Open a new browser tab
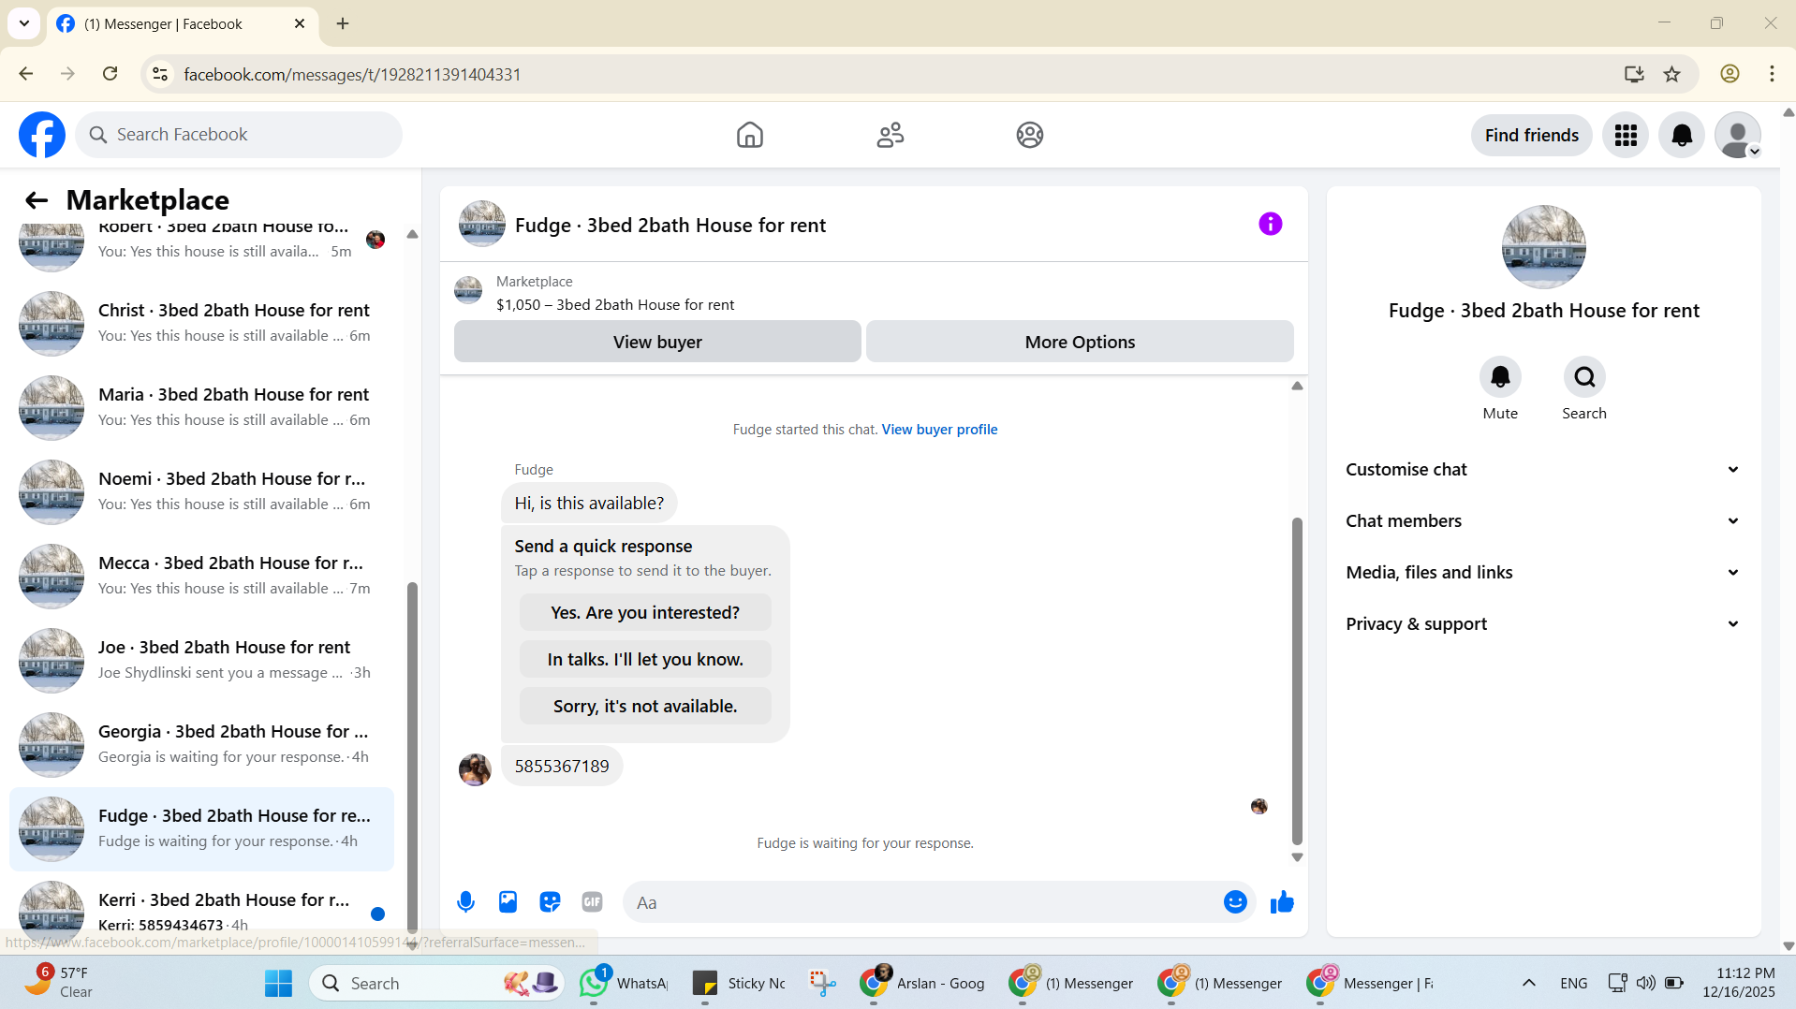Viewport: 1796px width, 1009px height. [343, 23]
